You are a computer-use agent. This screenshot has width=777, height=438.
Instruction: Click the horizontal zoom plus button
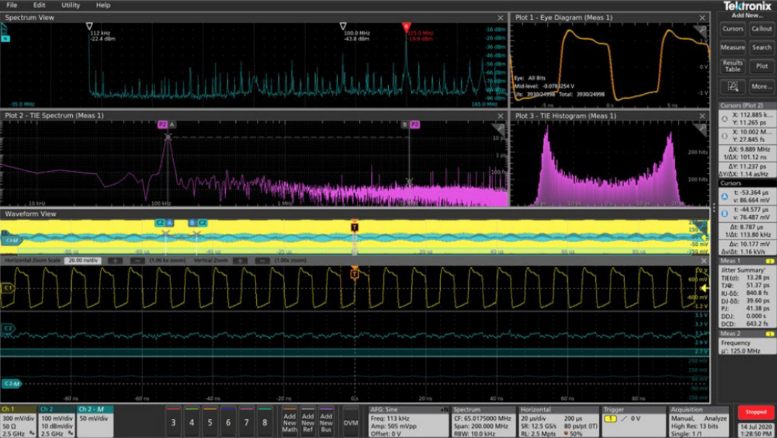(x=115, y=260)
